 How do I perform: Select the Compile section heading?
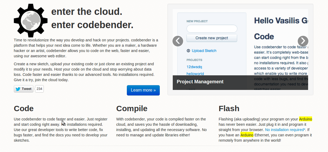click(132, 108)
